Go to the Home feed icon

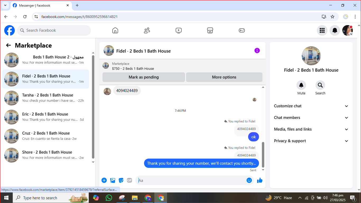click(115, 30)
